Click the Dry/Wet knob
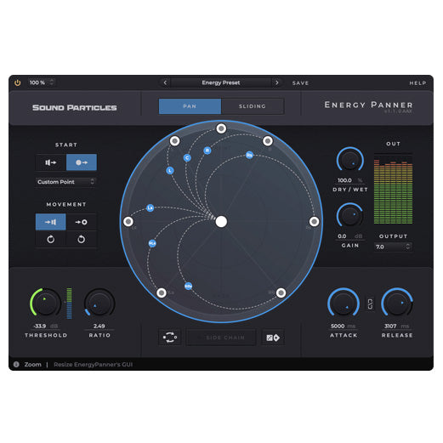Image resolution: width=443 pixels, height=443 pixels. tap(350, 160)
